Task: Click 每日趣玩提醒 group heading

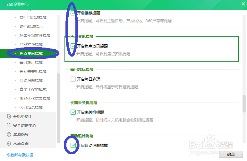Action: tap(82, 69)
